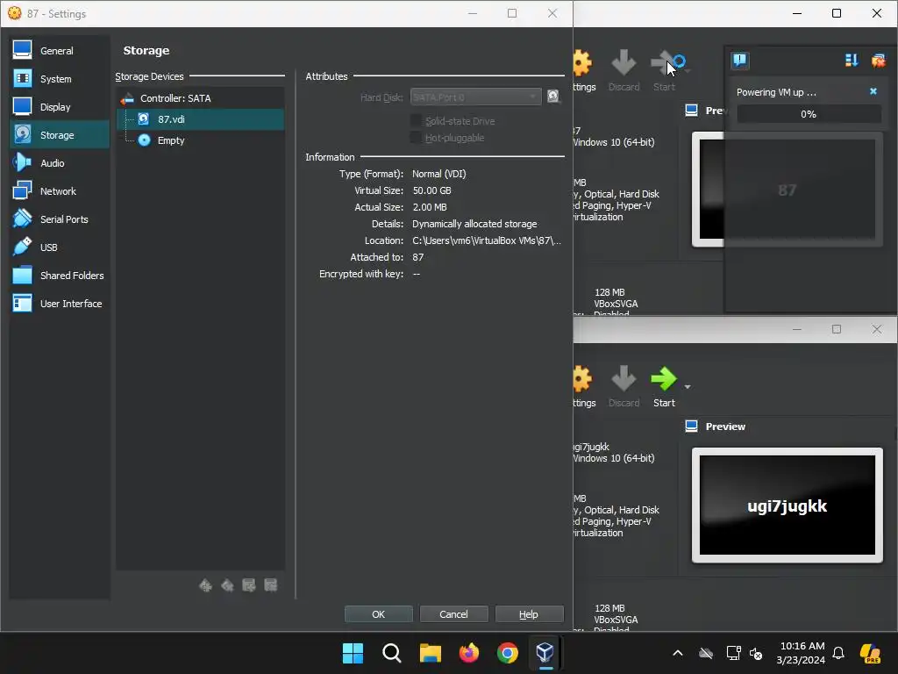Click the Powering VM up progress bar
The height and width of the screenshot is (674, 898).
coord(809,114)
